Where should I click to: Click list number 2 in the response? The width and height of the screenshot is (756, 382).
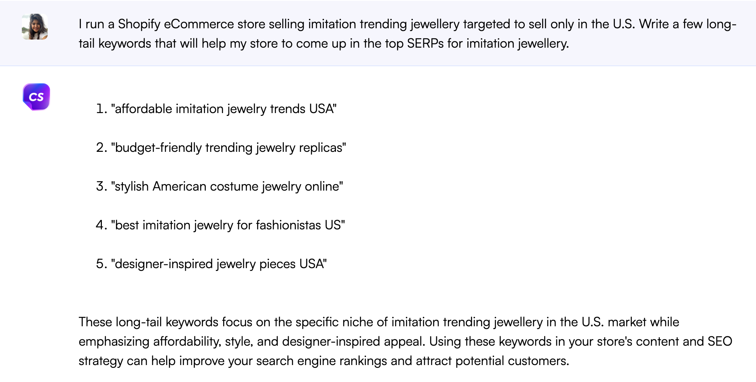pos(101,148)
